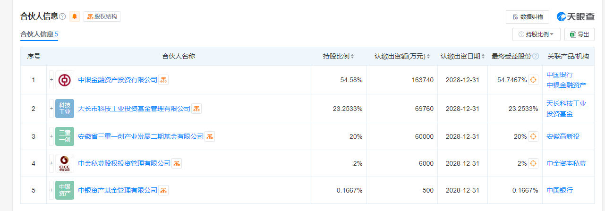The image size is (605, 211).
Task: Sort table by 持股比例 column header
Action: click(x=339, y=56)
